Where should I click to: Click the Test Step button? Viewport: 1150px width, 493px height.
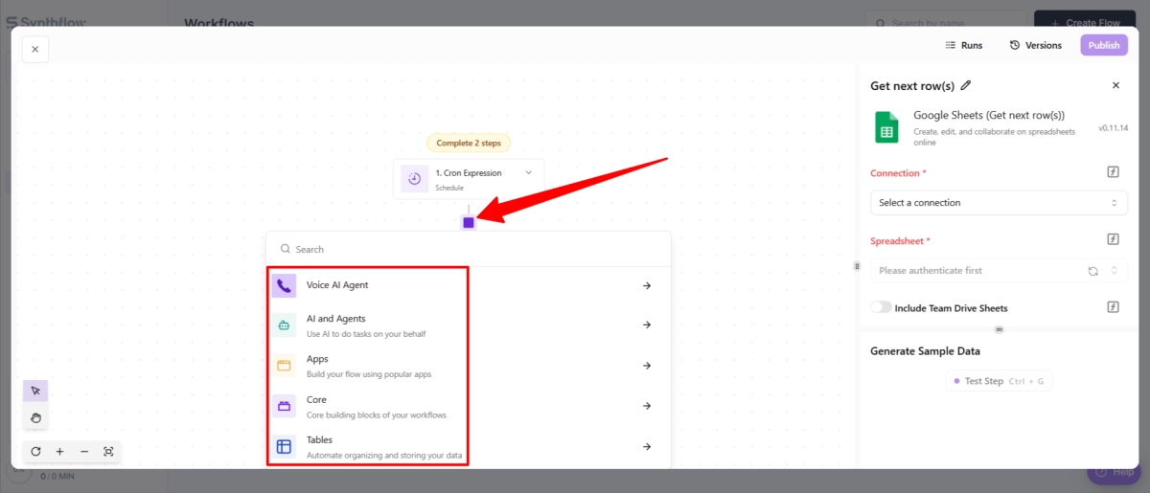pyautogui.click(x=999, y=381)
